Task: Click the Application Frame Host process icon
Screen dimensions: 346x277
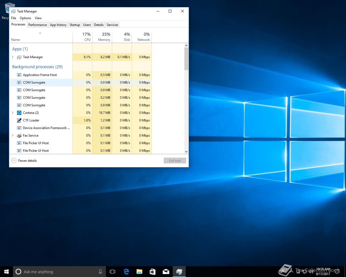Action: (19, 75)
